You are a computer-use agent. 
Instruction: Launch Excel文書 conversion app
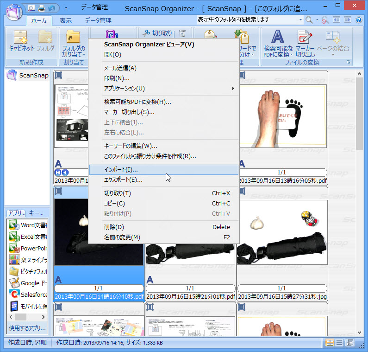click(28, 237)
